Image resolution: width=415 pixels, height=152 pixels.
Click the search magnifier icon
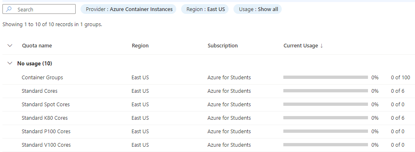[9, 9]
